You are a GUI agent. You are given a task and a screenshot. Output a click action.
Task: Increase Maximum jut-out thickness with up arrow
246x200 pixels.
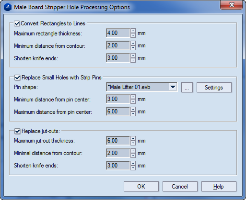133,138
